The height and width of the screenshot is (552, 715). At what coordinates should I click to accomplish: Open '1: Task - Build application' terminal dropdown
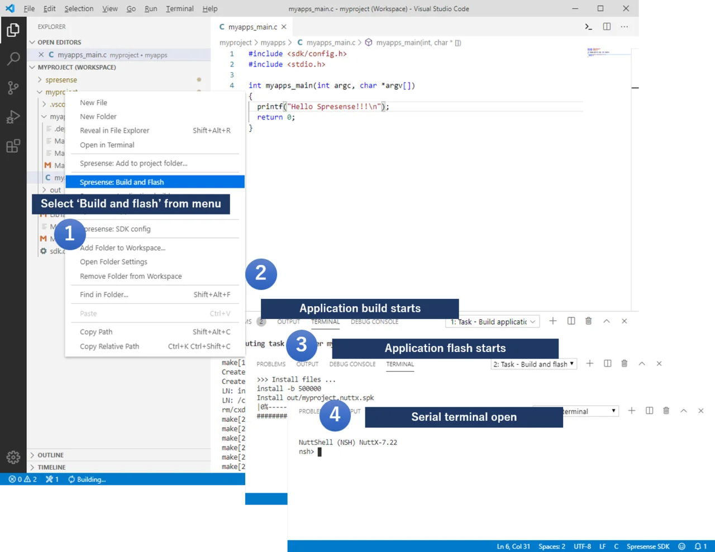pyautogui.click(x=493, y=322)
